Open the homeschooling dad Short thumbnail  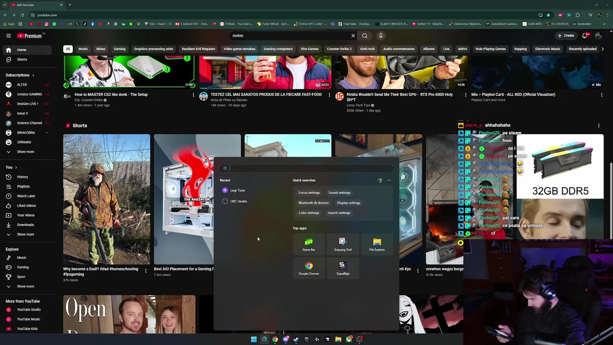click(106, 199)
